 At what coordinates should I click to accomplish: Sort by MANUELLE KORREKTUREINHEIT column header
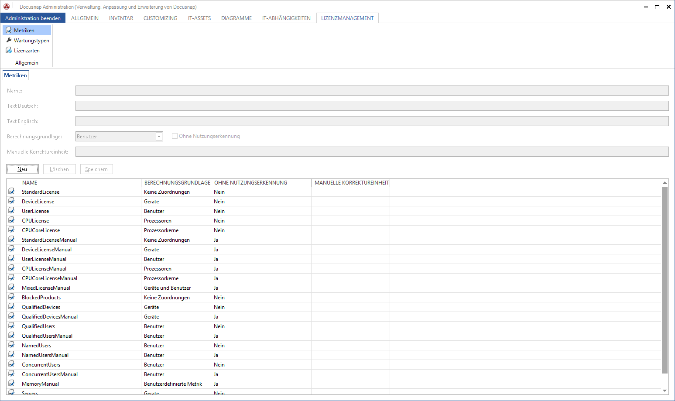(350, 183)
